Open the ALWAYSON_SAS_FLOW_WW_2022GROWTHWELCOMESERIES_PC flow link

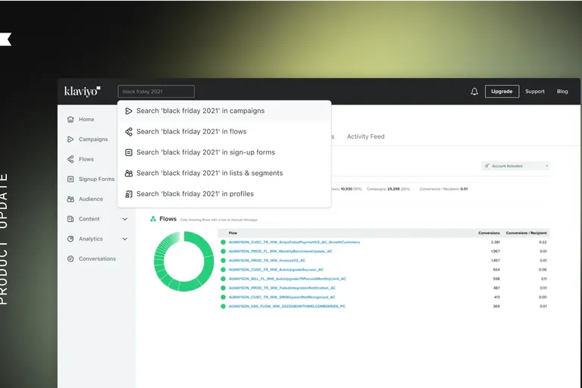(287, 306)
